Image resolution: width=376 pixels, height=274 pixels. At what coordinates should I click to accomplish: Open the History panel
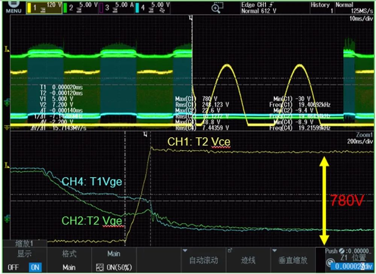(x=320, y=8)
